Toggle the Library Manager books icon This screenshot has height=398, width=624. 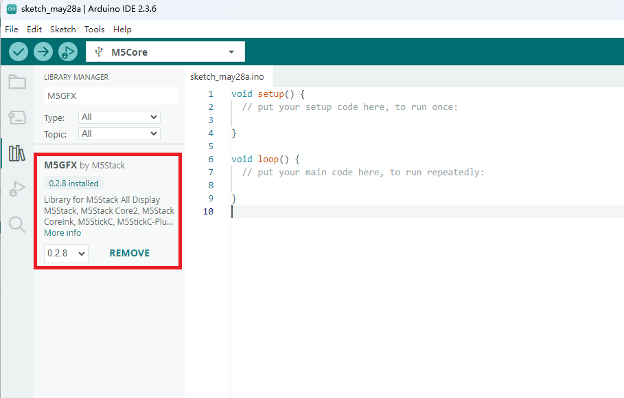[17, 153]
